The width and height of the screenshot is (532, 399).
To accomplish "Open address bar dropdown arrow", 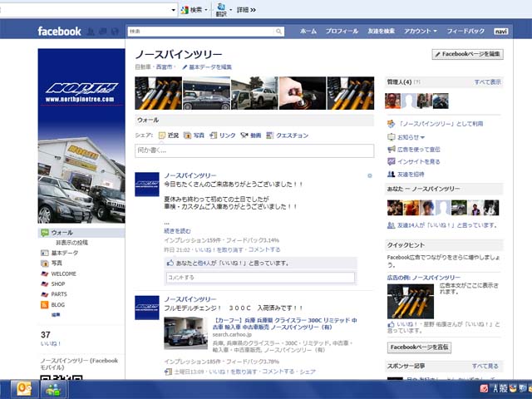I will pos(174,10).
